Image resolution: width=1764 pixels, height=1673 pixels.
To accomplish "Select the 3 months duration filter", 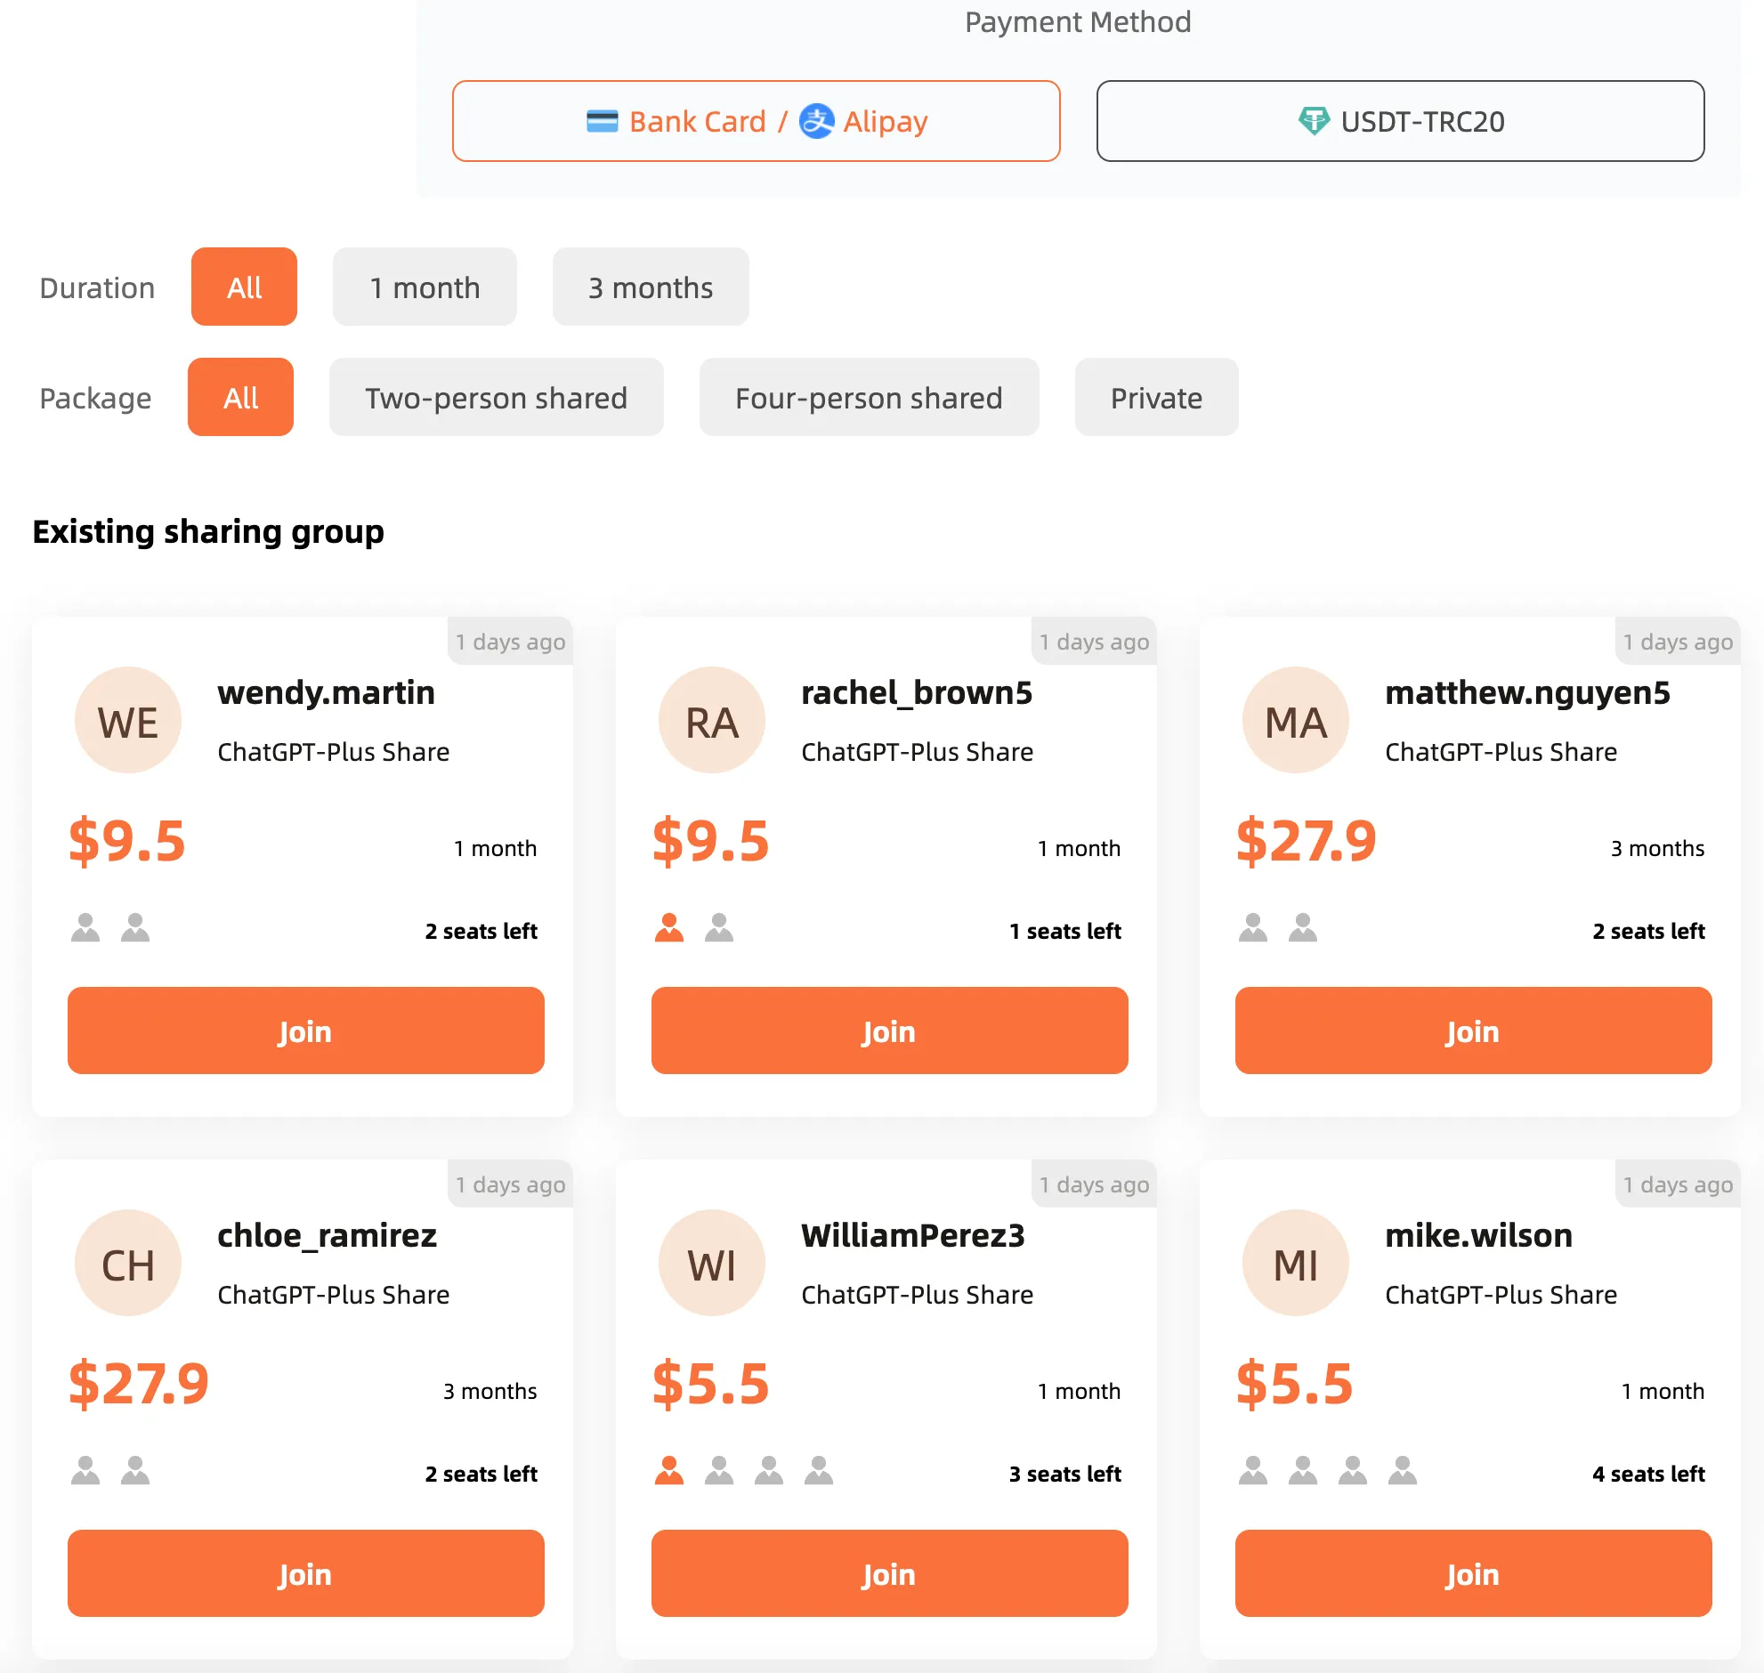I will click(x=650, y=287).
